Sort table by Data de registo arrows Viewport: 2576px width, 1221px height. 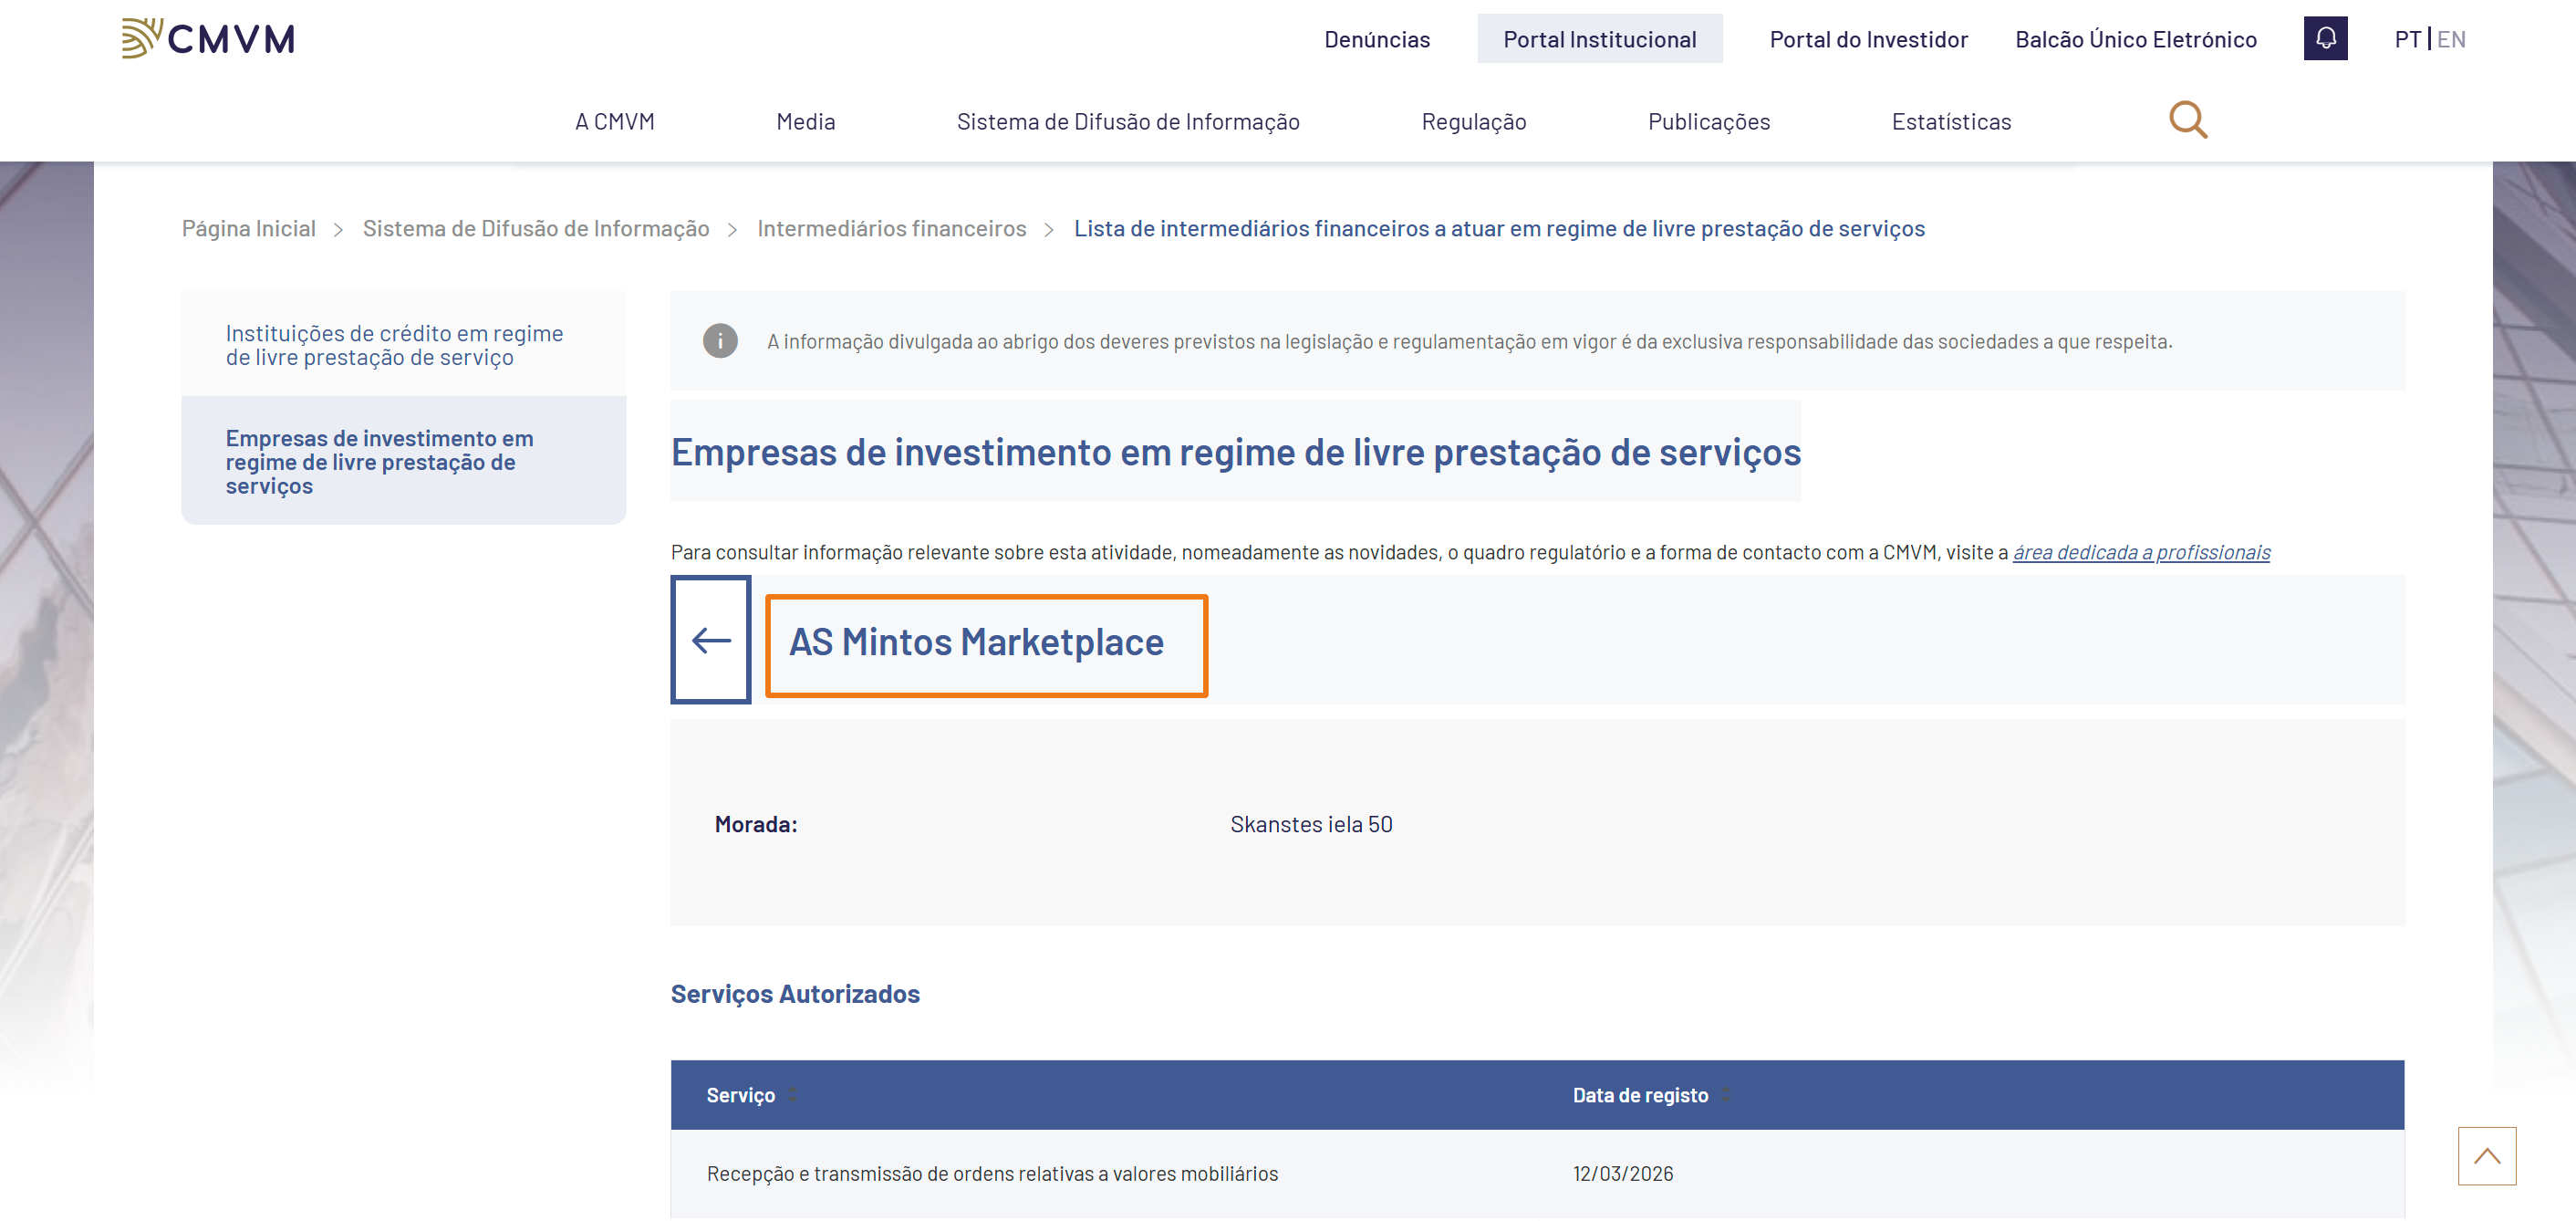click(x=1726, y=1095)
